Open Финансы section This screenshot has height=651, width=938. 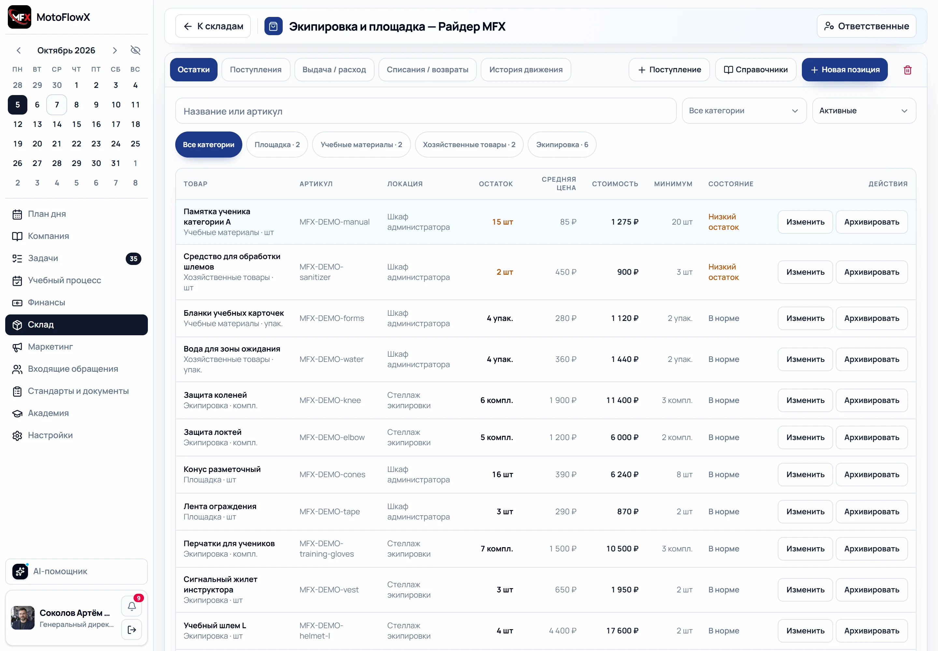point(76,303)
